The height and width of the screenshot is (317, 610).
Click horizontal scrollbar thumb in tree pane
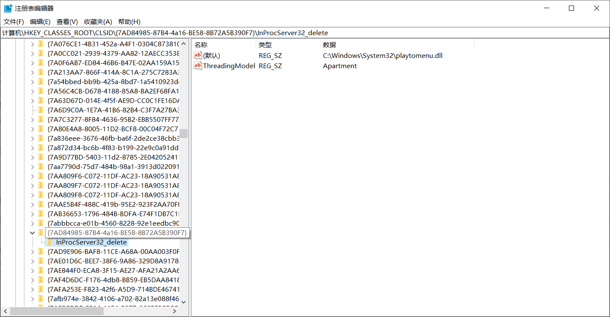(x=57, y=311)
